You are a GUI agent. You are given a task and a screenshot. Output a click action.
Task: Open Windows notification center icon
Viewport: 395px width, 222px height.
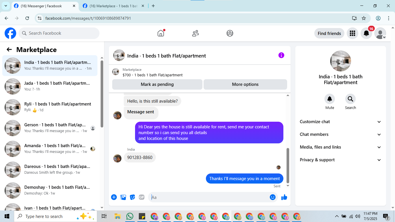pos(386,216)
